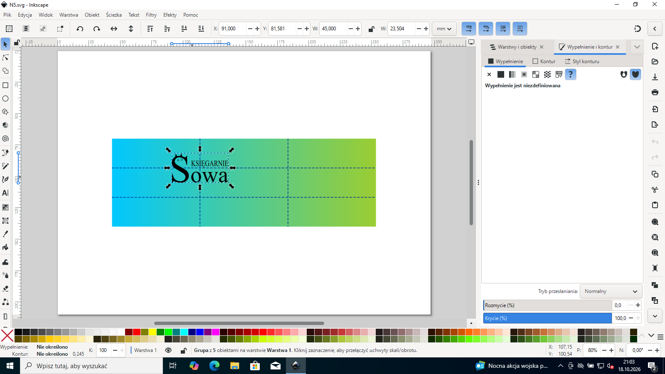Click the zoom percentage field
Viewport: 665px width, 374px height.
(592, 350)
